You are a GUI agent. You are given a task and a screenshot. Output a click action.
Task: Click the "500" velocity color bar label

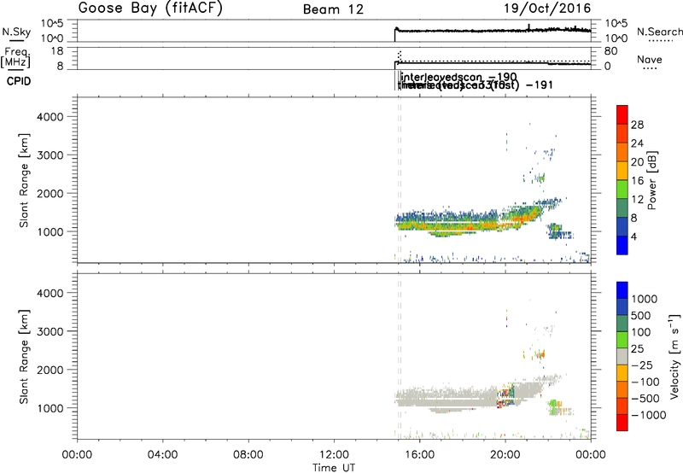pyautogui.click(x=641, y=316)
